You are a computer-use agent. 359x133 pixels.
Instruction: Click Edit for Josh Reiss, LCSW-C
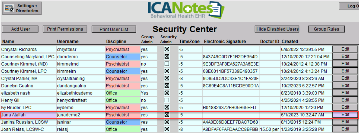(x=345, y=129)
